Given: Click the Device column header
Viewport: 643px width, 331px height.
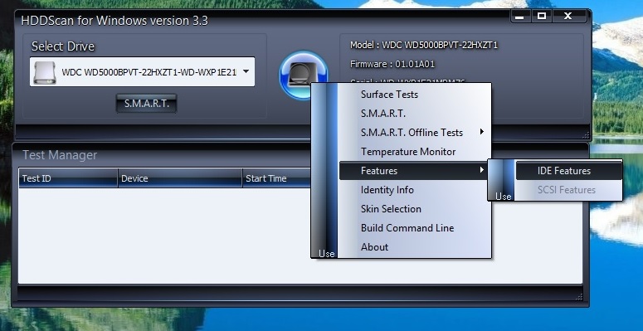Looking at the screenshot, I should pyautogui.click(x=180, y=178).
